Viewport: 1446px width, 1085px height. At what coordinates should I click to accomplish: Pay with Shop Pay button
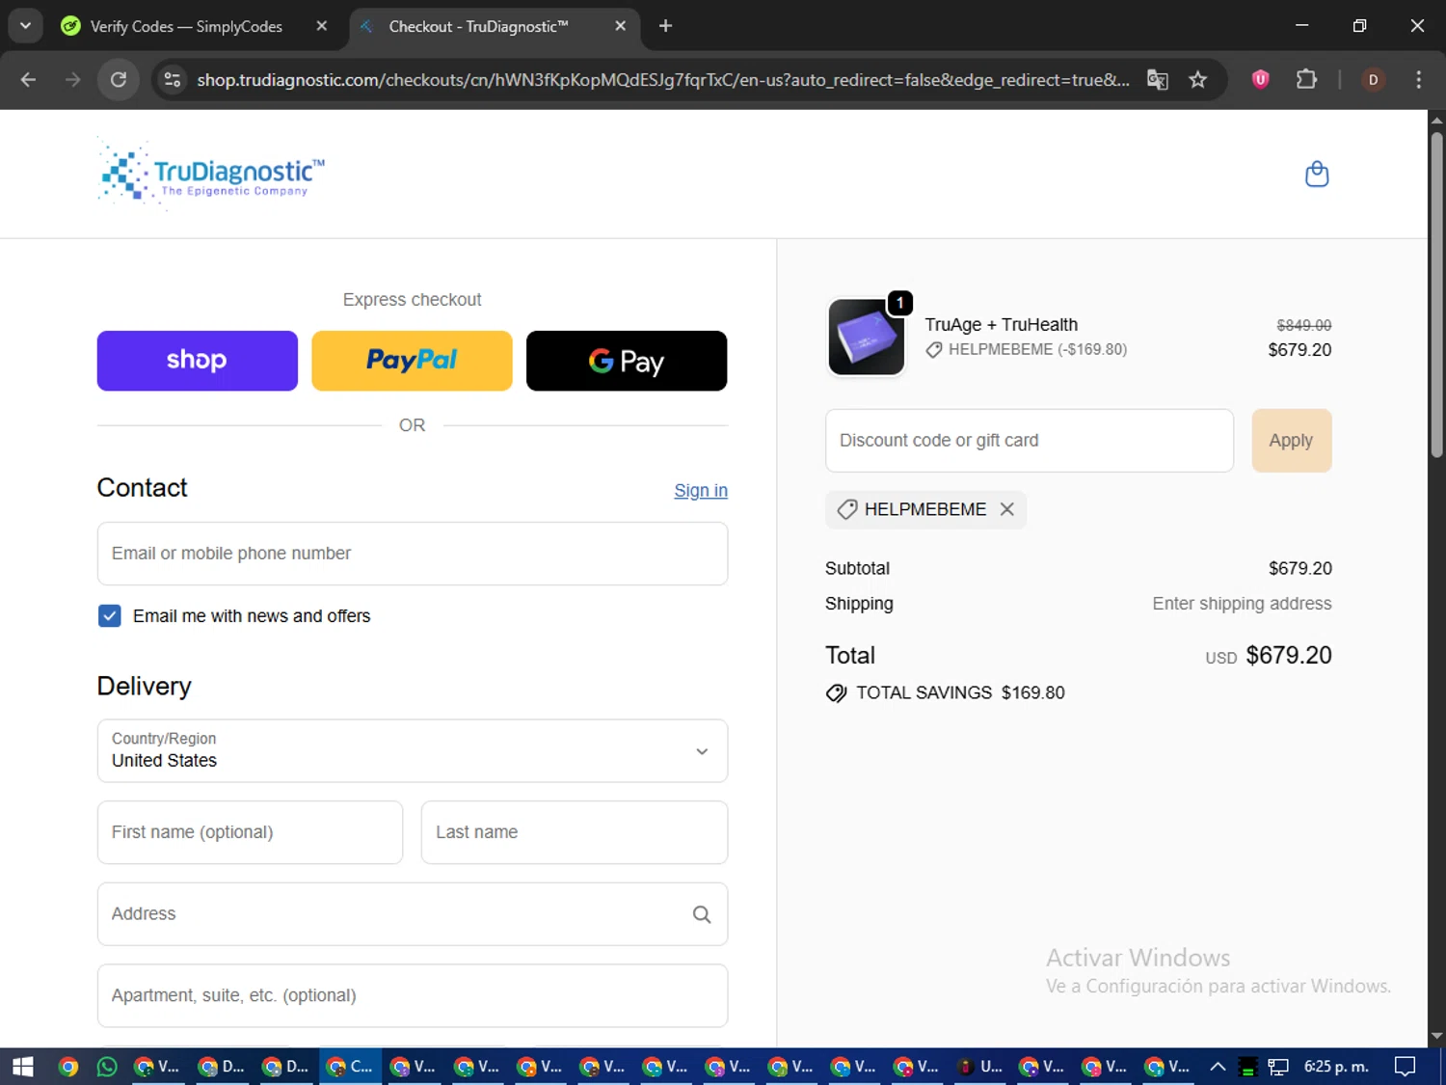click(198, 361)
